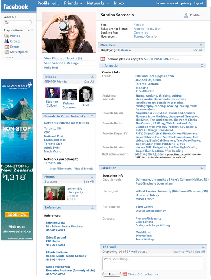Click the Profile person icon beside name

click(186, 15)
